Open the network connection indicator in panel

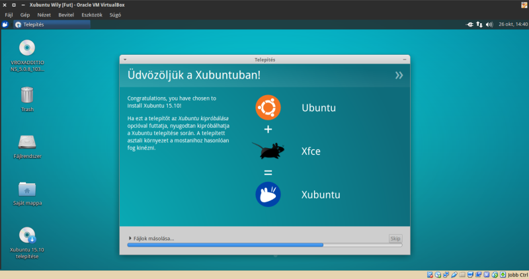(479, 24)
